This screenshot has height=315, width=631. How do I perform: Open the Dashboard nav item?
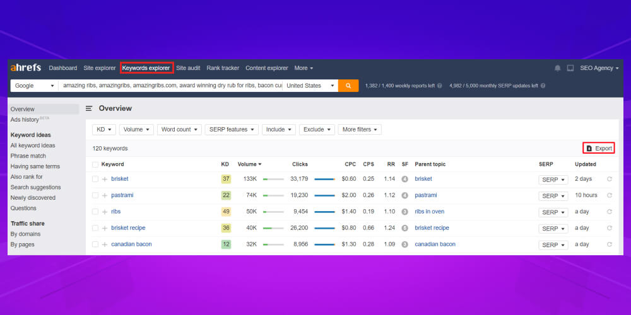[62, 68]
